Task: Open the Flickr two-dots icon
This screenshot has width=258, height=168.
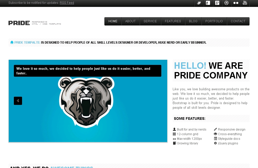Action: [236, 3]
